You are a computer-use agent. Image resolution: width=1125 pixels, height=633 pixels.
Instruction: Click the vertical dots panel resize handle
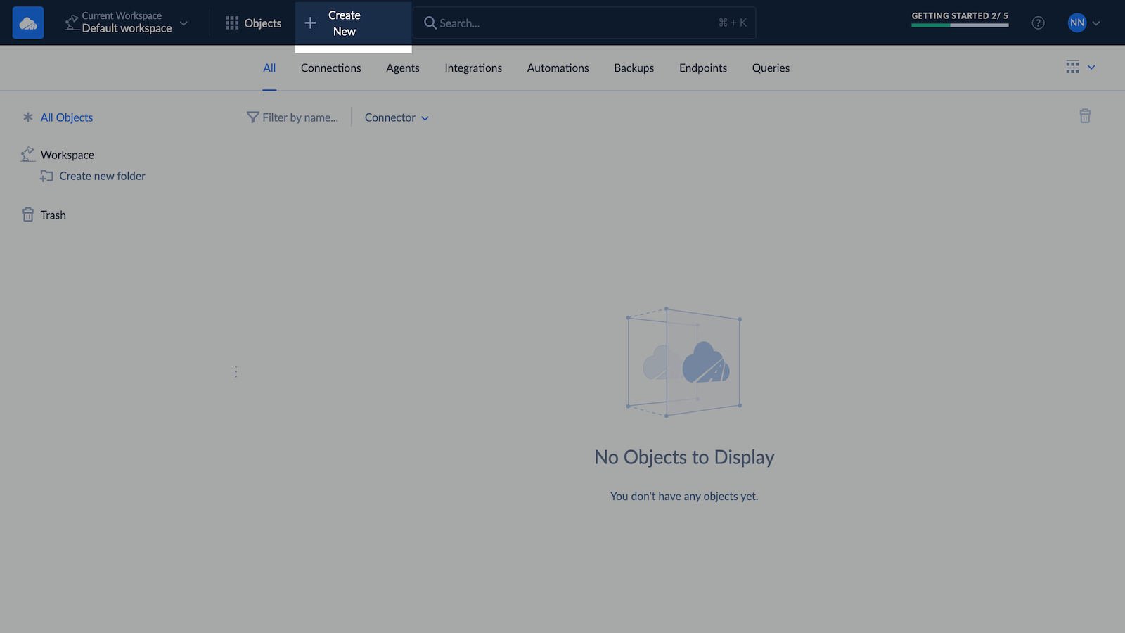(x=236, y=371)
